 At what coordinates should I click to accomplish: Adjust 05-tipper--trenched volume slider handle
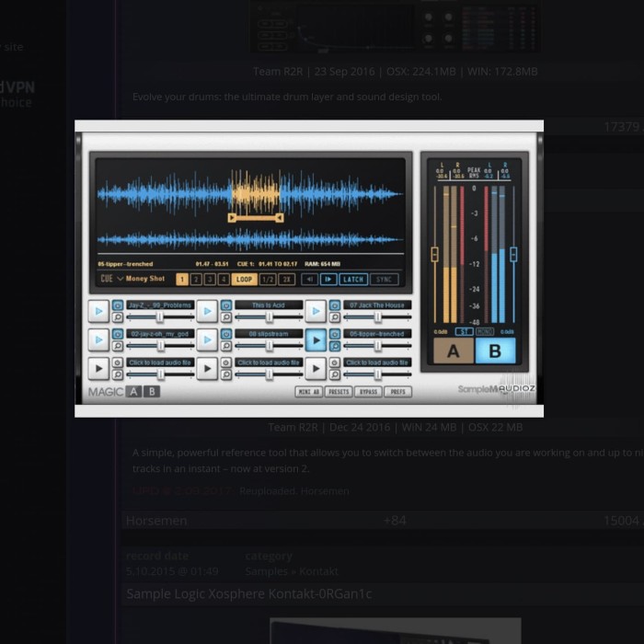coord(377,346)
